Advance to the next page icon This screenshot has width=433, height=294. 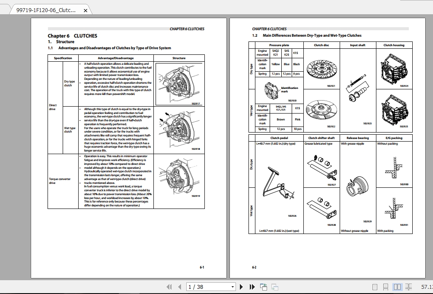(x=241, y=286)
